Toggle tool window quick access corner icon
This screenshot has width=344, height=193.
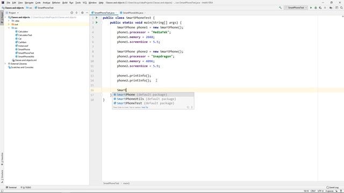coord(2,191)
